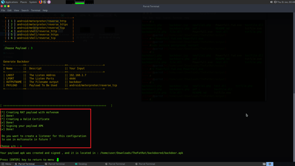Click the green system monitor graph applet
Screen dimensions: 295x166
(80, 2)
